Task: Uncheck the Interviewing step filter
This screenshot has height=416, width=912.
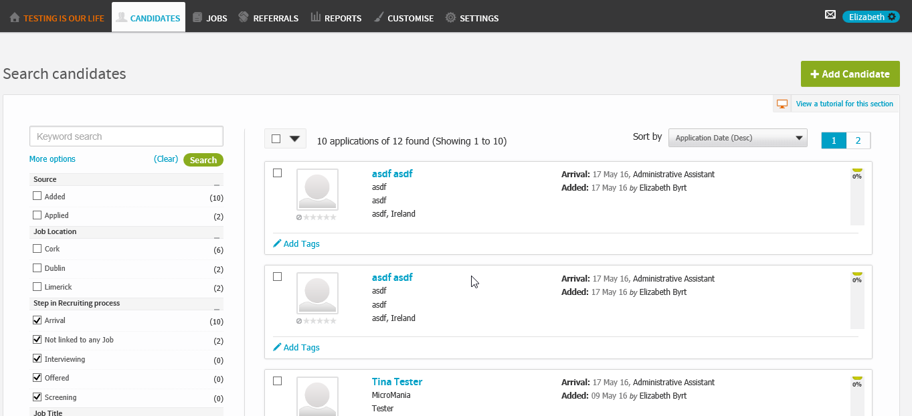Action: click(37, 359)
